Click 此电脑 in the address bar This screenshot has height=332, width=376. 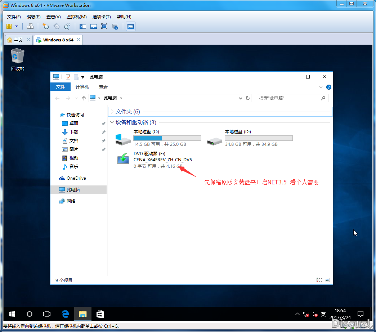click(x=110, y=98)
